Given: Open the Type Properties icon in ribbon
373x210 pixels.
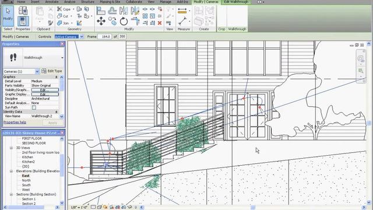Looking at the screenshot, I should click(x=23, y=10).
